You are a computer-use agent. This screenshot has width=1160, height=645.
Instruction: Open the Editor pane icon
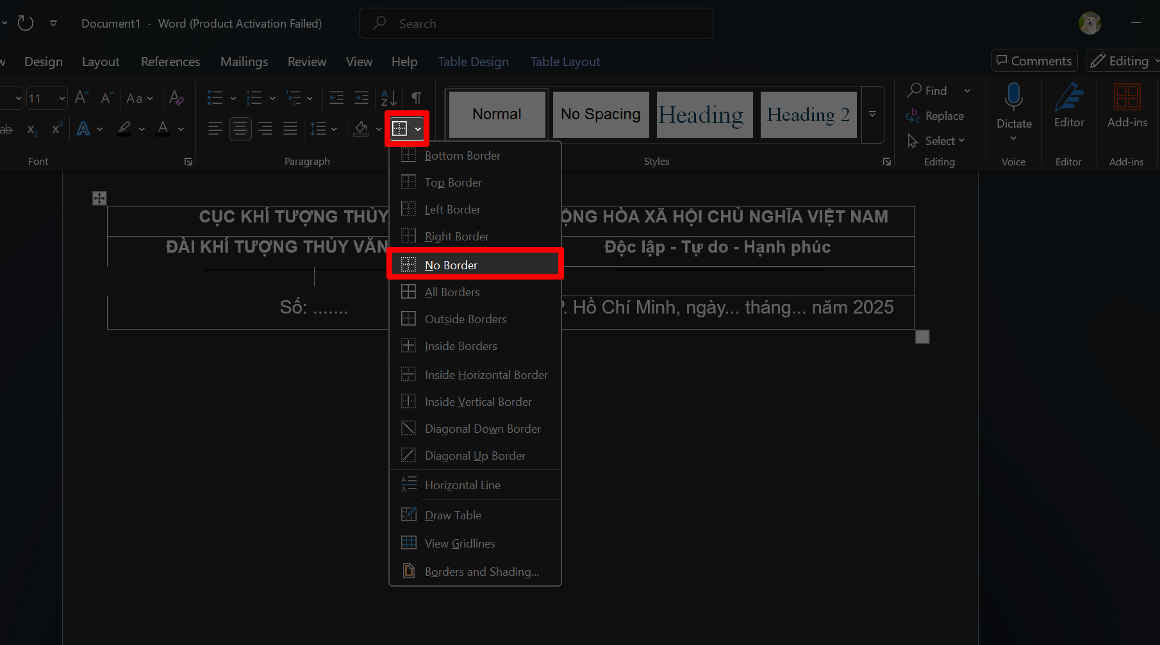(x=1069, y=97)
